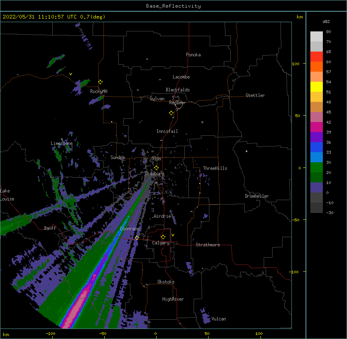Click the yellow diamond marker right of Cochrane
Viewport: 347px width, 339px height.
(137, 238)
